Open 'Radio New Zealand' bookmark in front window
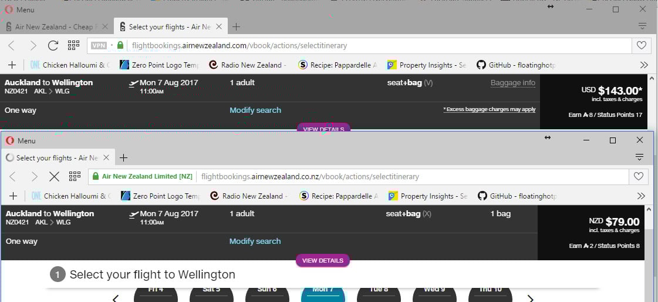658x302 pixels. tap(249, 196)
